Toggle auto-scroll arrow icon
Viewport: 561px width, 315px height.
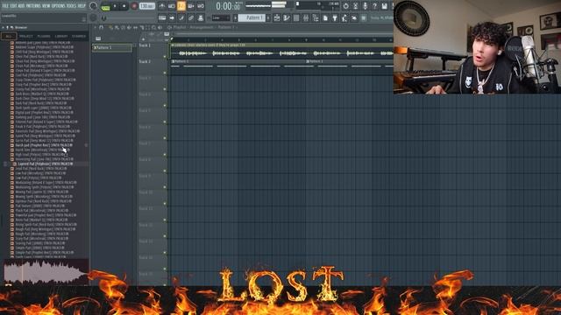[x=172, y=17]
